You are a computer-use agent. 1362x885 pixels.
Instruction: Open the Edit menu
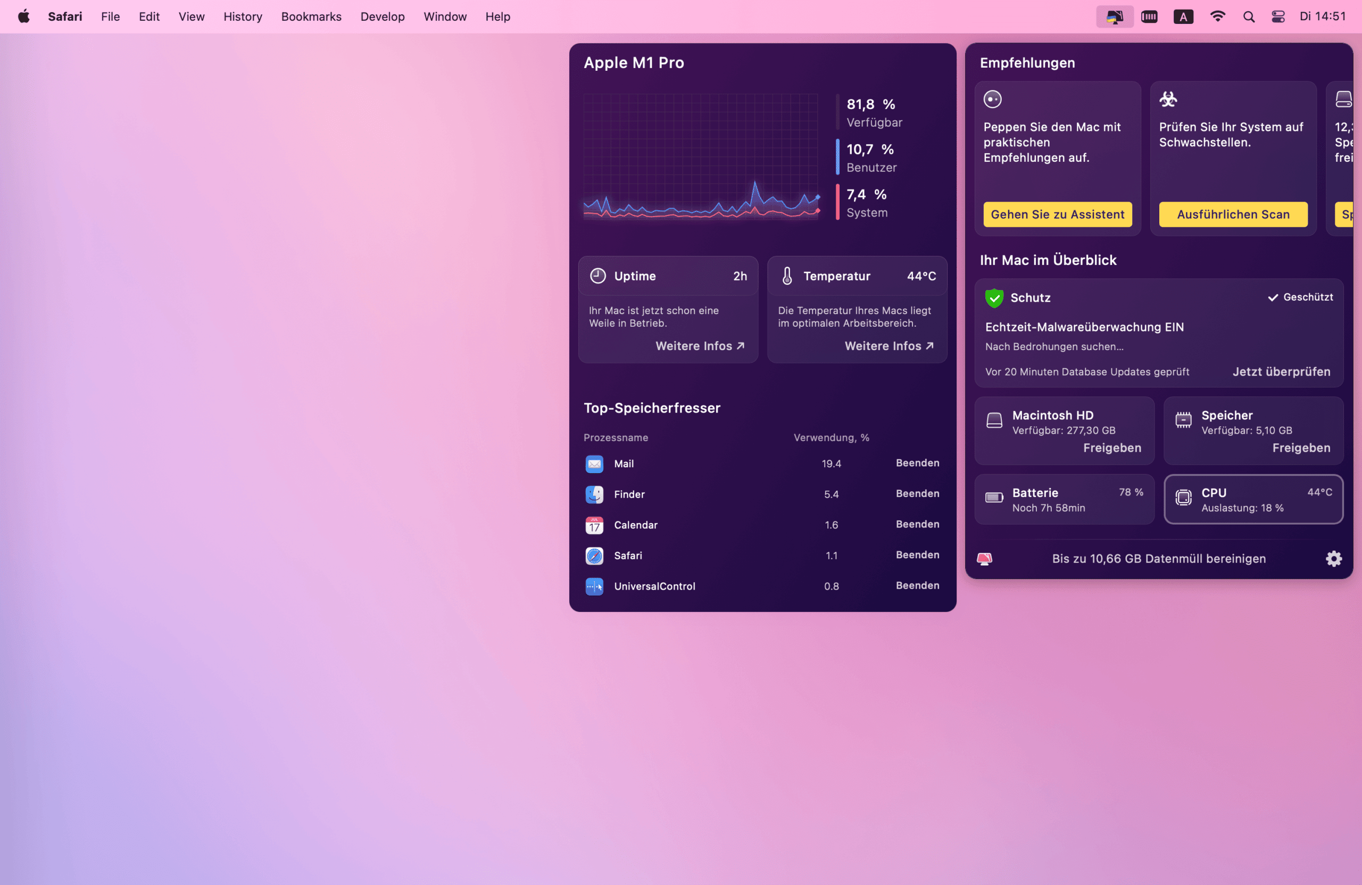(149, 16)
